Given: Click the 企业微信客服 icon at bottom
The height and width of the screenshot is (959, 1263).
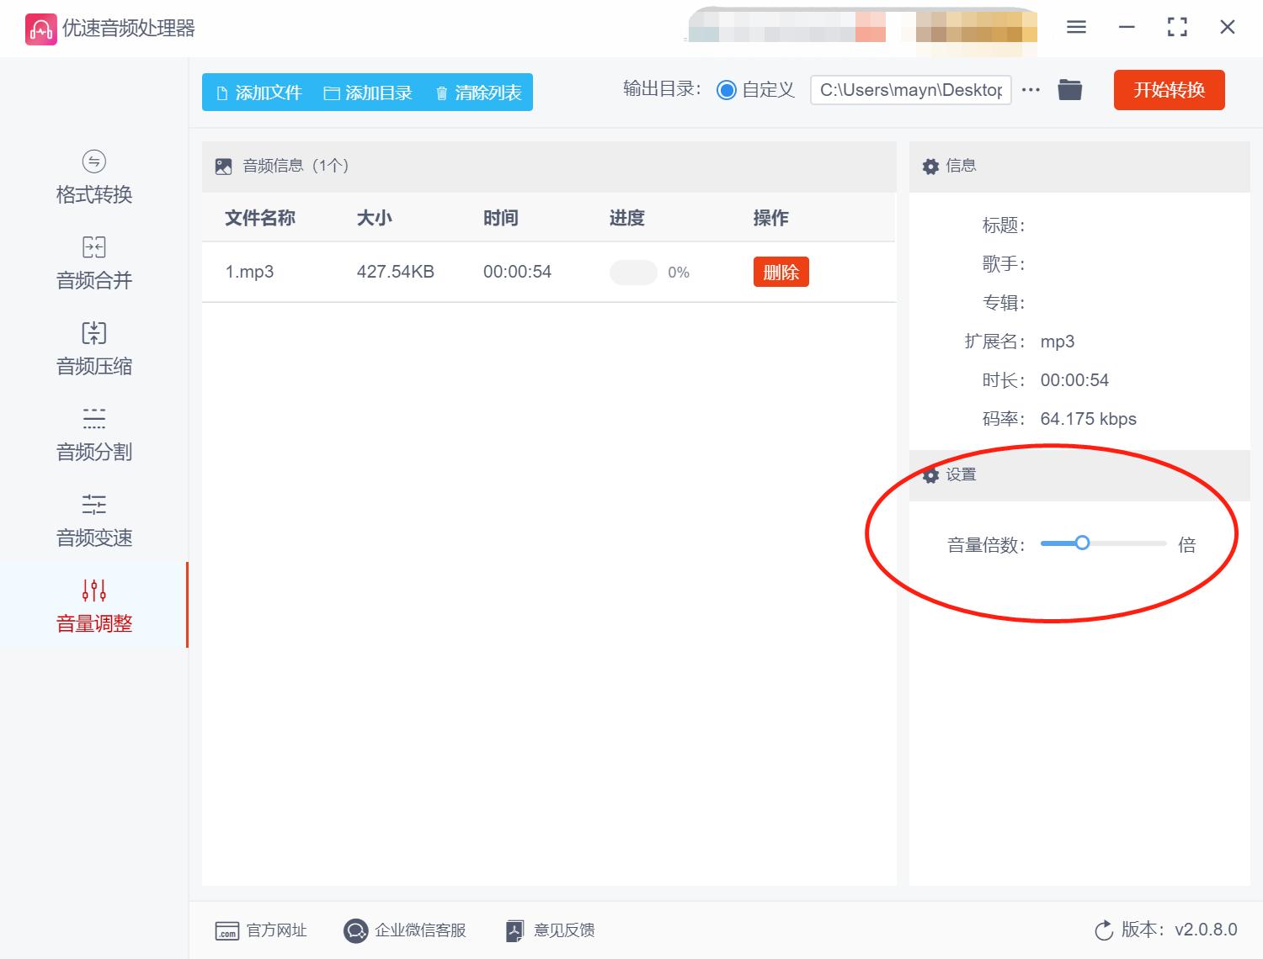Looking at the screenshot, I should [355, 930].
